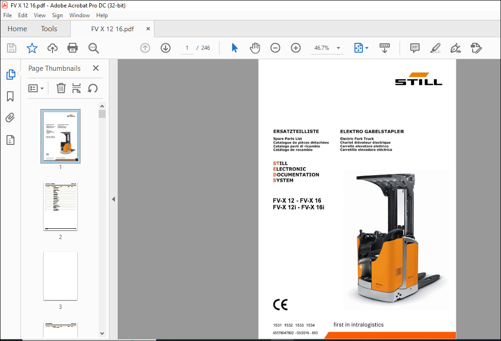Viewport: 501px width, 341px height.
Task: Delete selected page with trash icon
Action: 61,88
